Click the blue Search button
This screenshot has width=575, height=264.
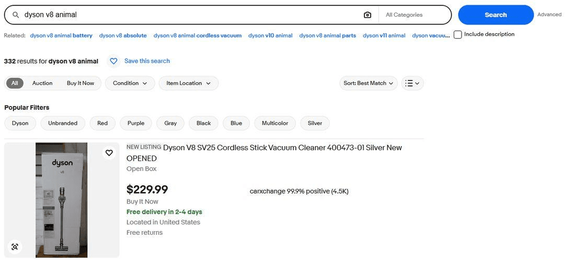click(496, 15)
